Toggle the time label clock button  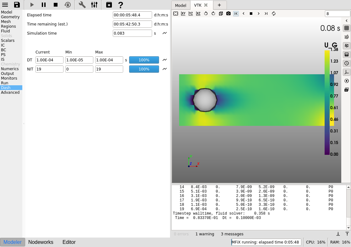click(346, 63)
